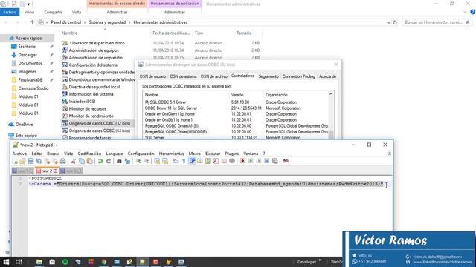
Task: Open Find with the binoculars icon
Action: 119,161
